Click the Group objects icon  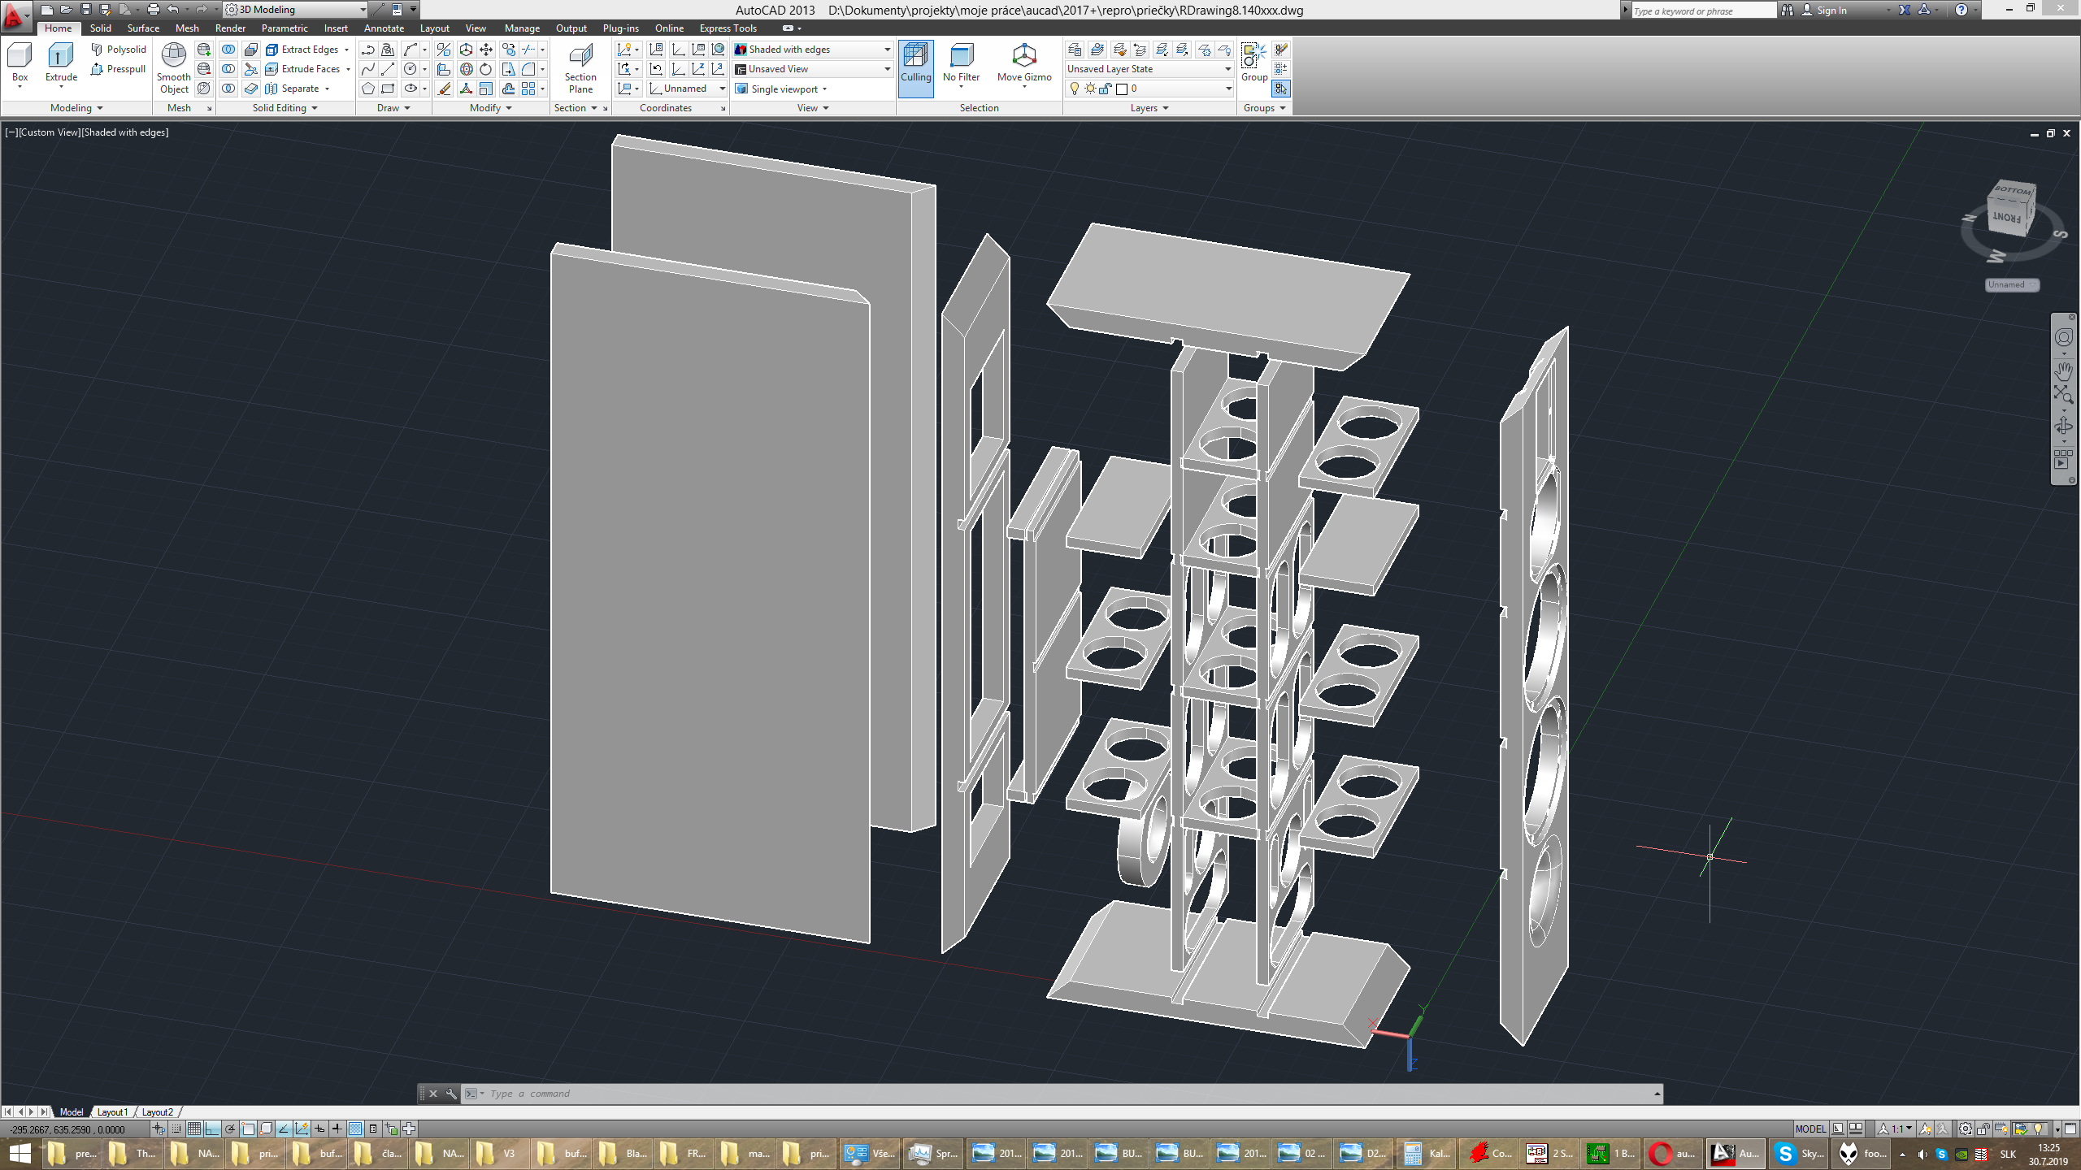1253,55
